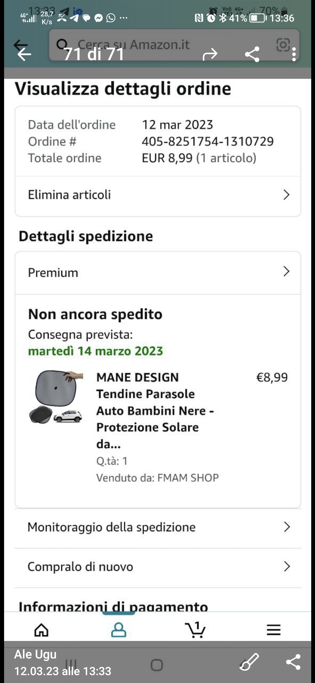315x683 pixels.
Task: Open the shopping cart icon
Action: click(x=195, y=630)
